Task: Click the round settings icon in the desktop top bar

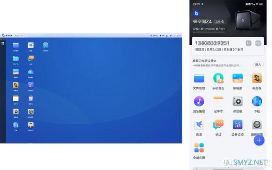Action: (170, 36)
